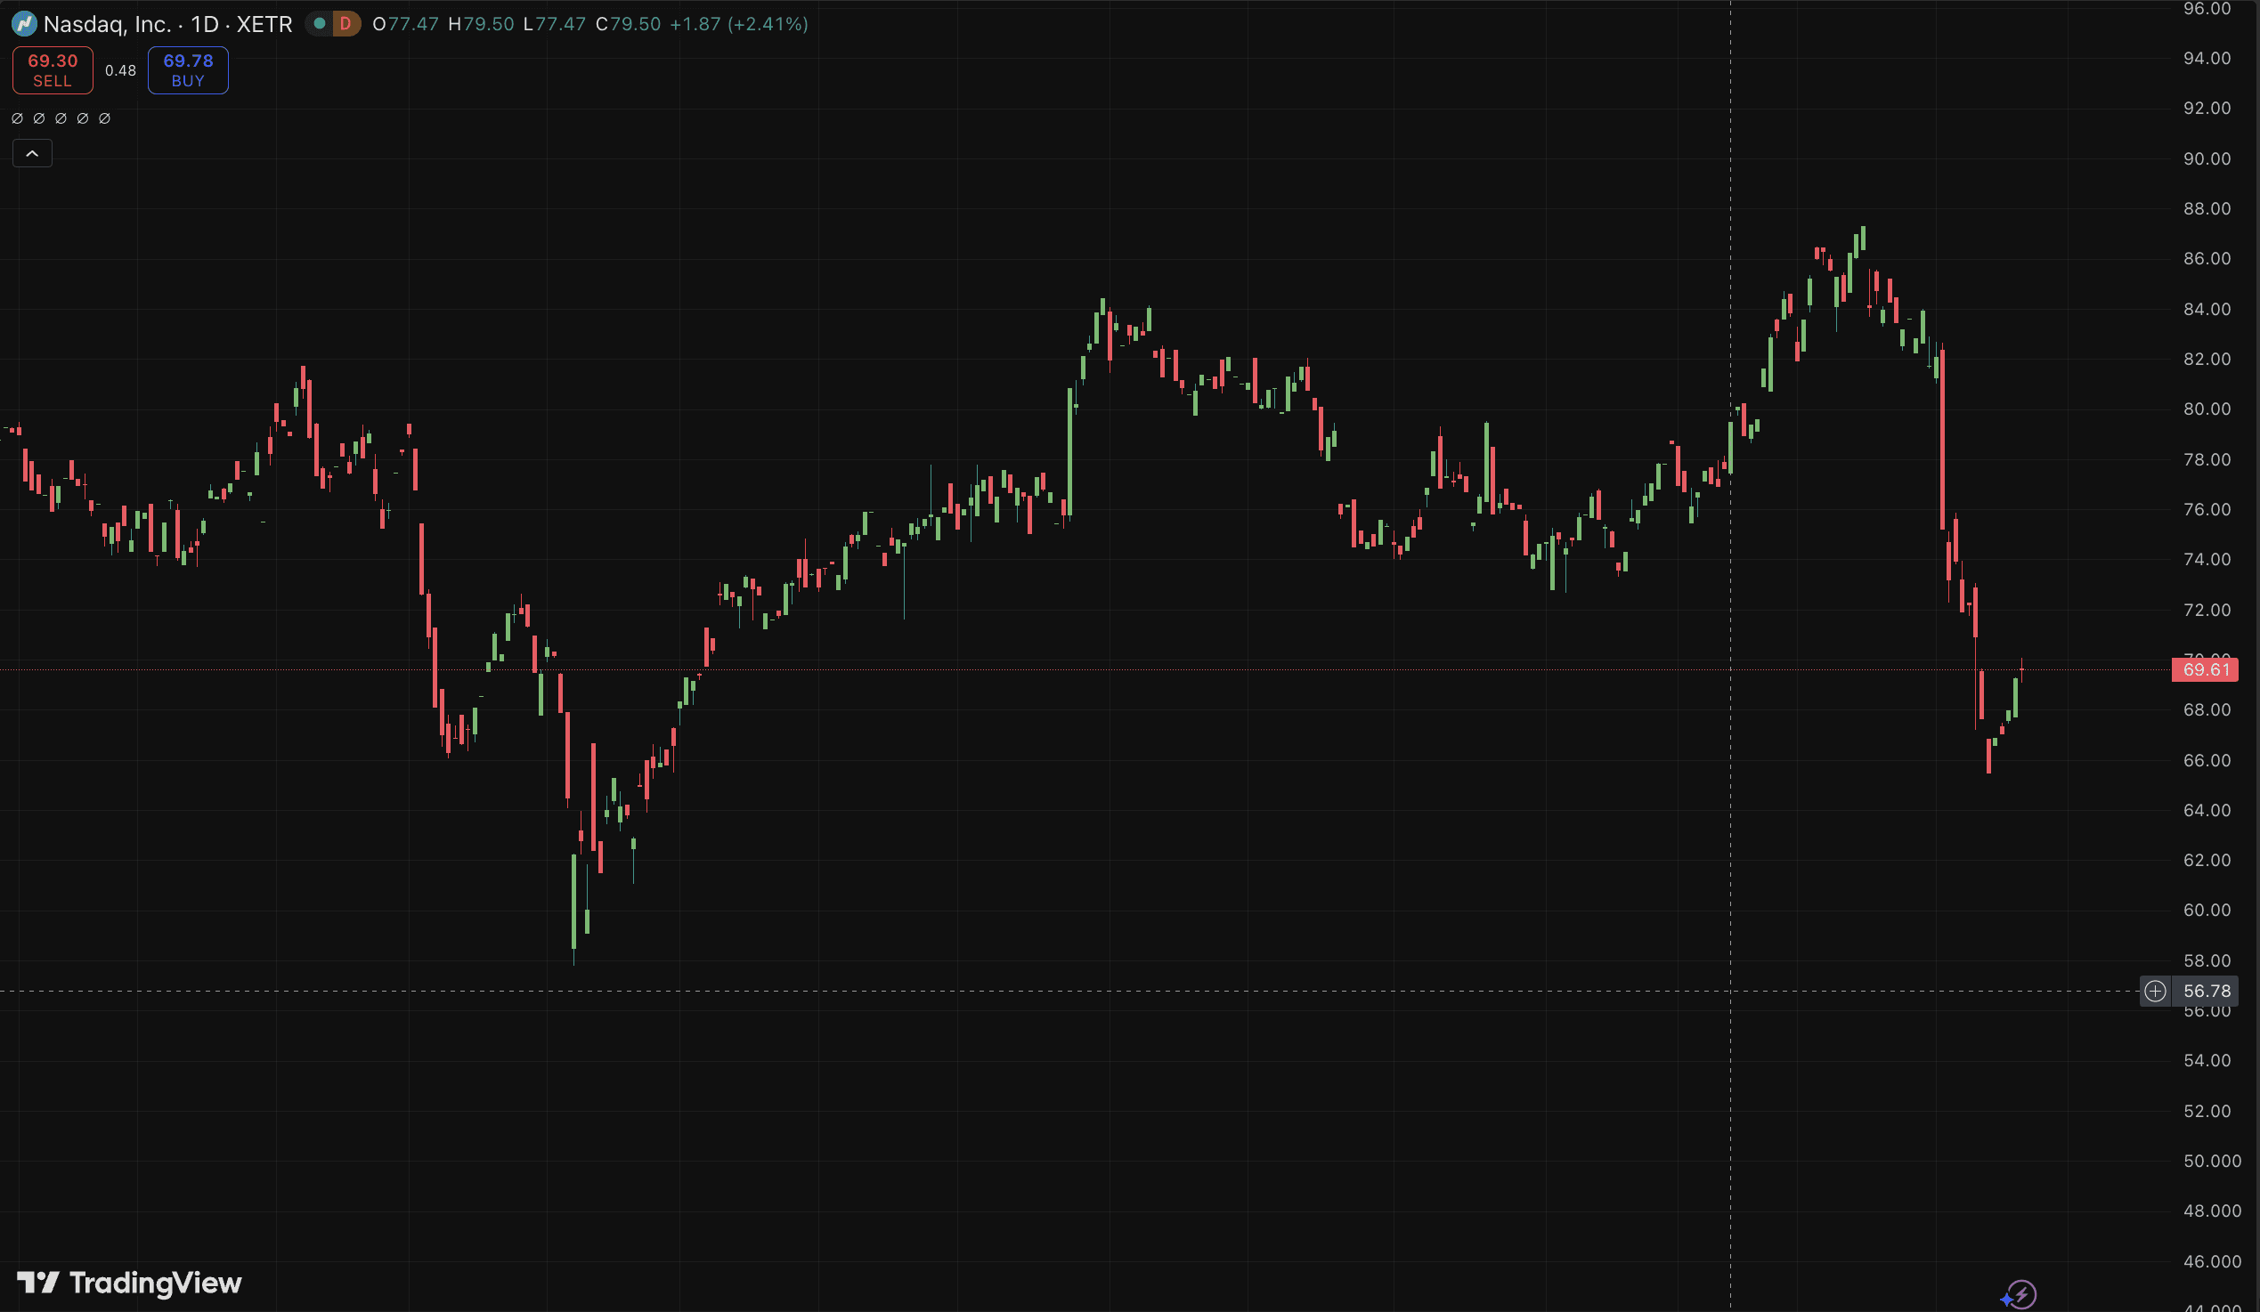This screenshot has width=2260, height=1312.
Task: Click the first hidden indicator icon
Action: coord(17,118)
